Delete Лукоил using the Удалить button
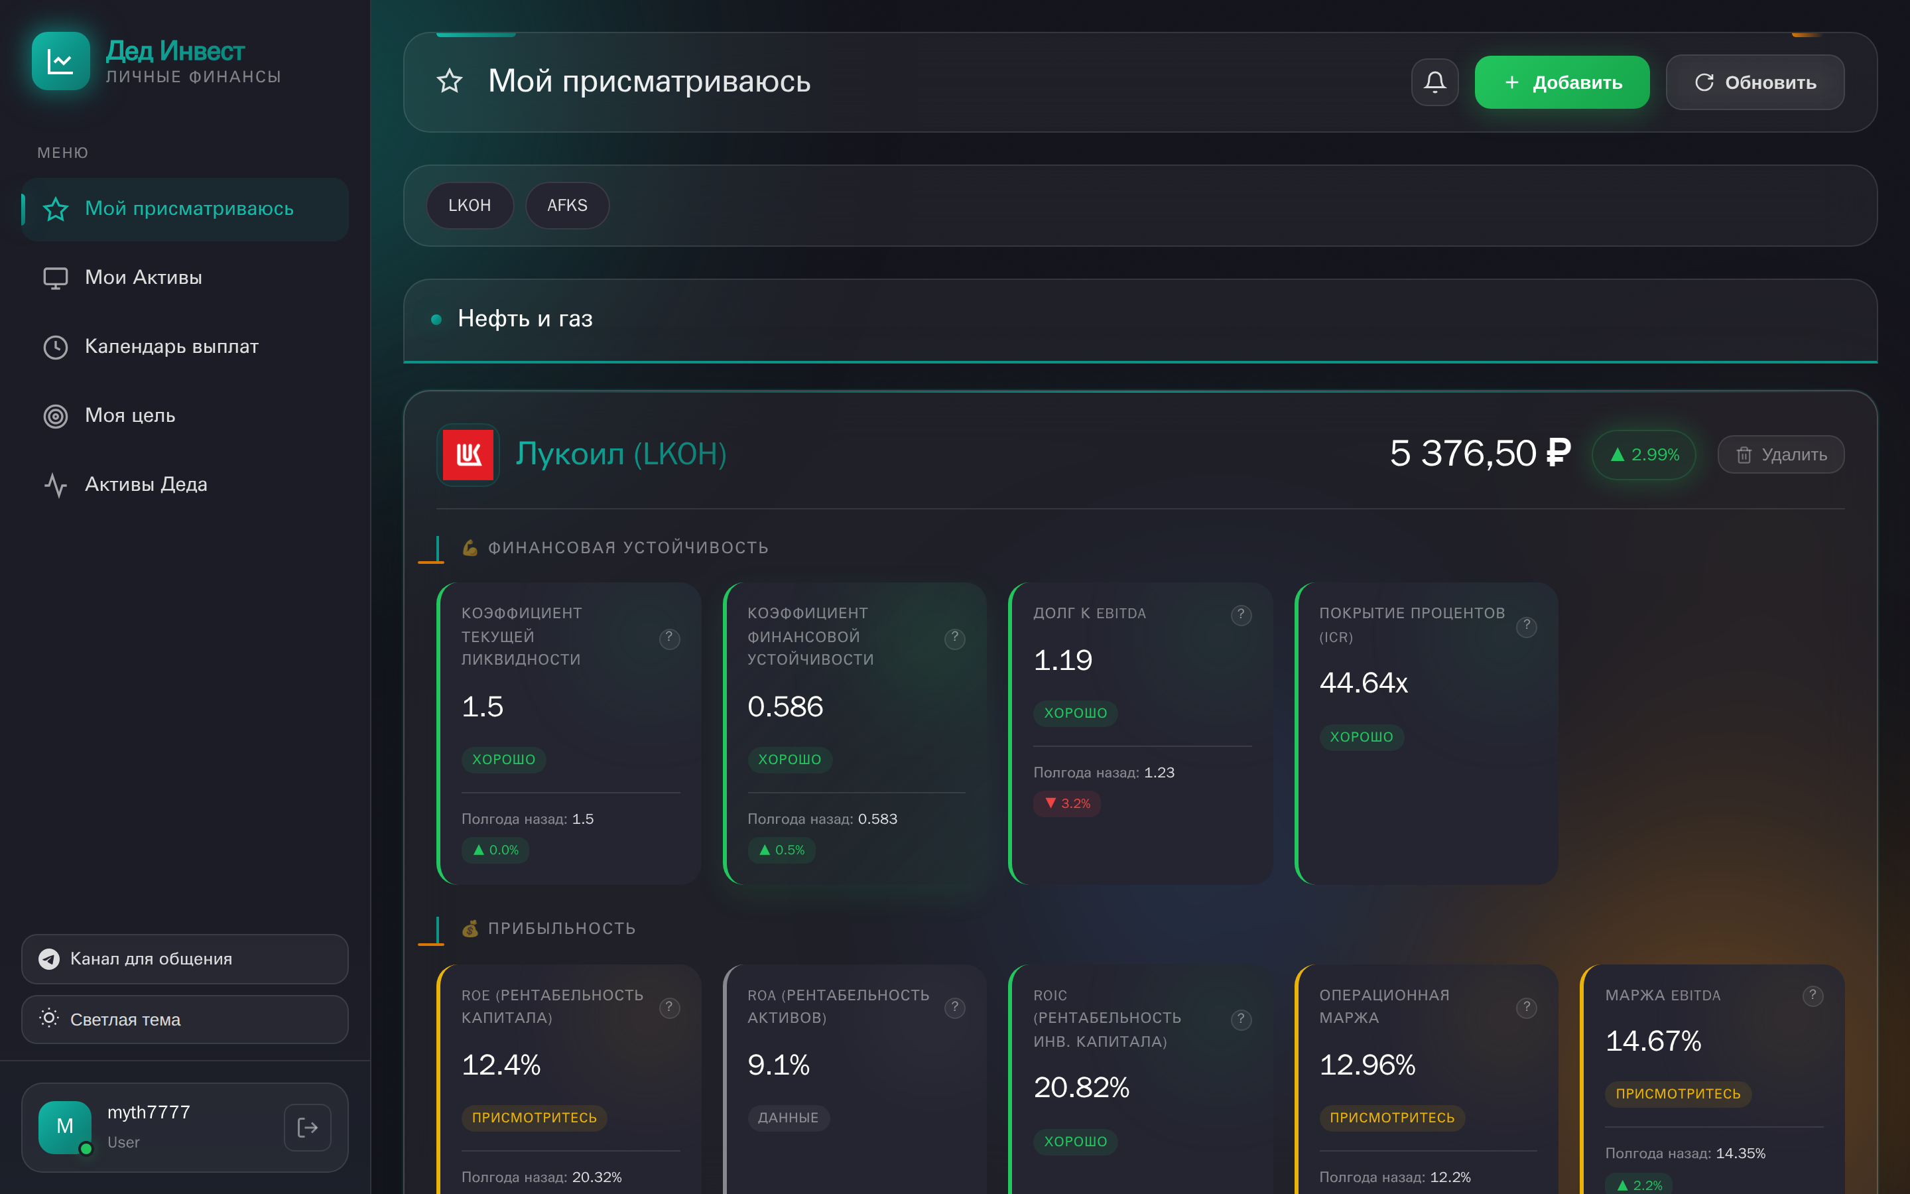Viewport: 1910px width, 1194px height. click(1781, 455)
